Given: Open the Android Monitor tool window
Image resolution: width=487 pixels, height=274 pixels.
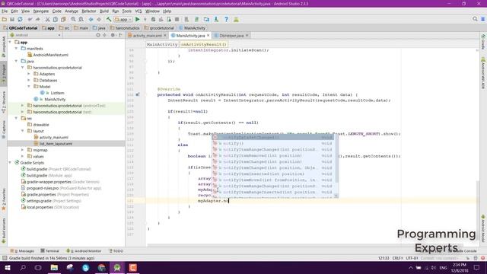Looking at the screenshot, I should (x=84, y=251).
